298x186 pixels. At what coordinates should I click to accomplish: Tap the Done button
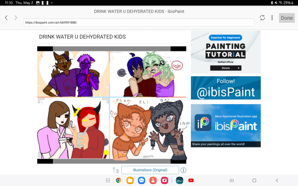point(287,18)
